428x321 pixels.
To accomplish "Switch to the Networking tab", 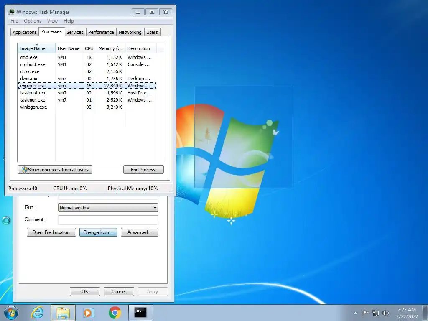I will [x=130, y=32].
